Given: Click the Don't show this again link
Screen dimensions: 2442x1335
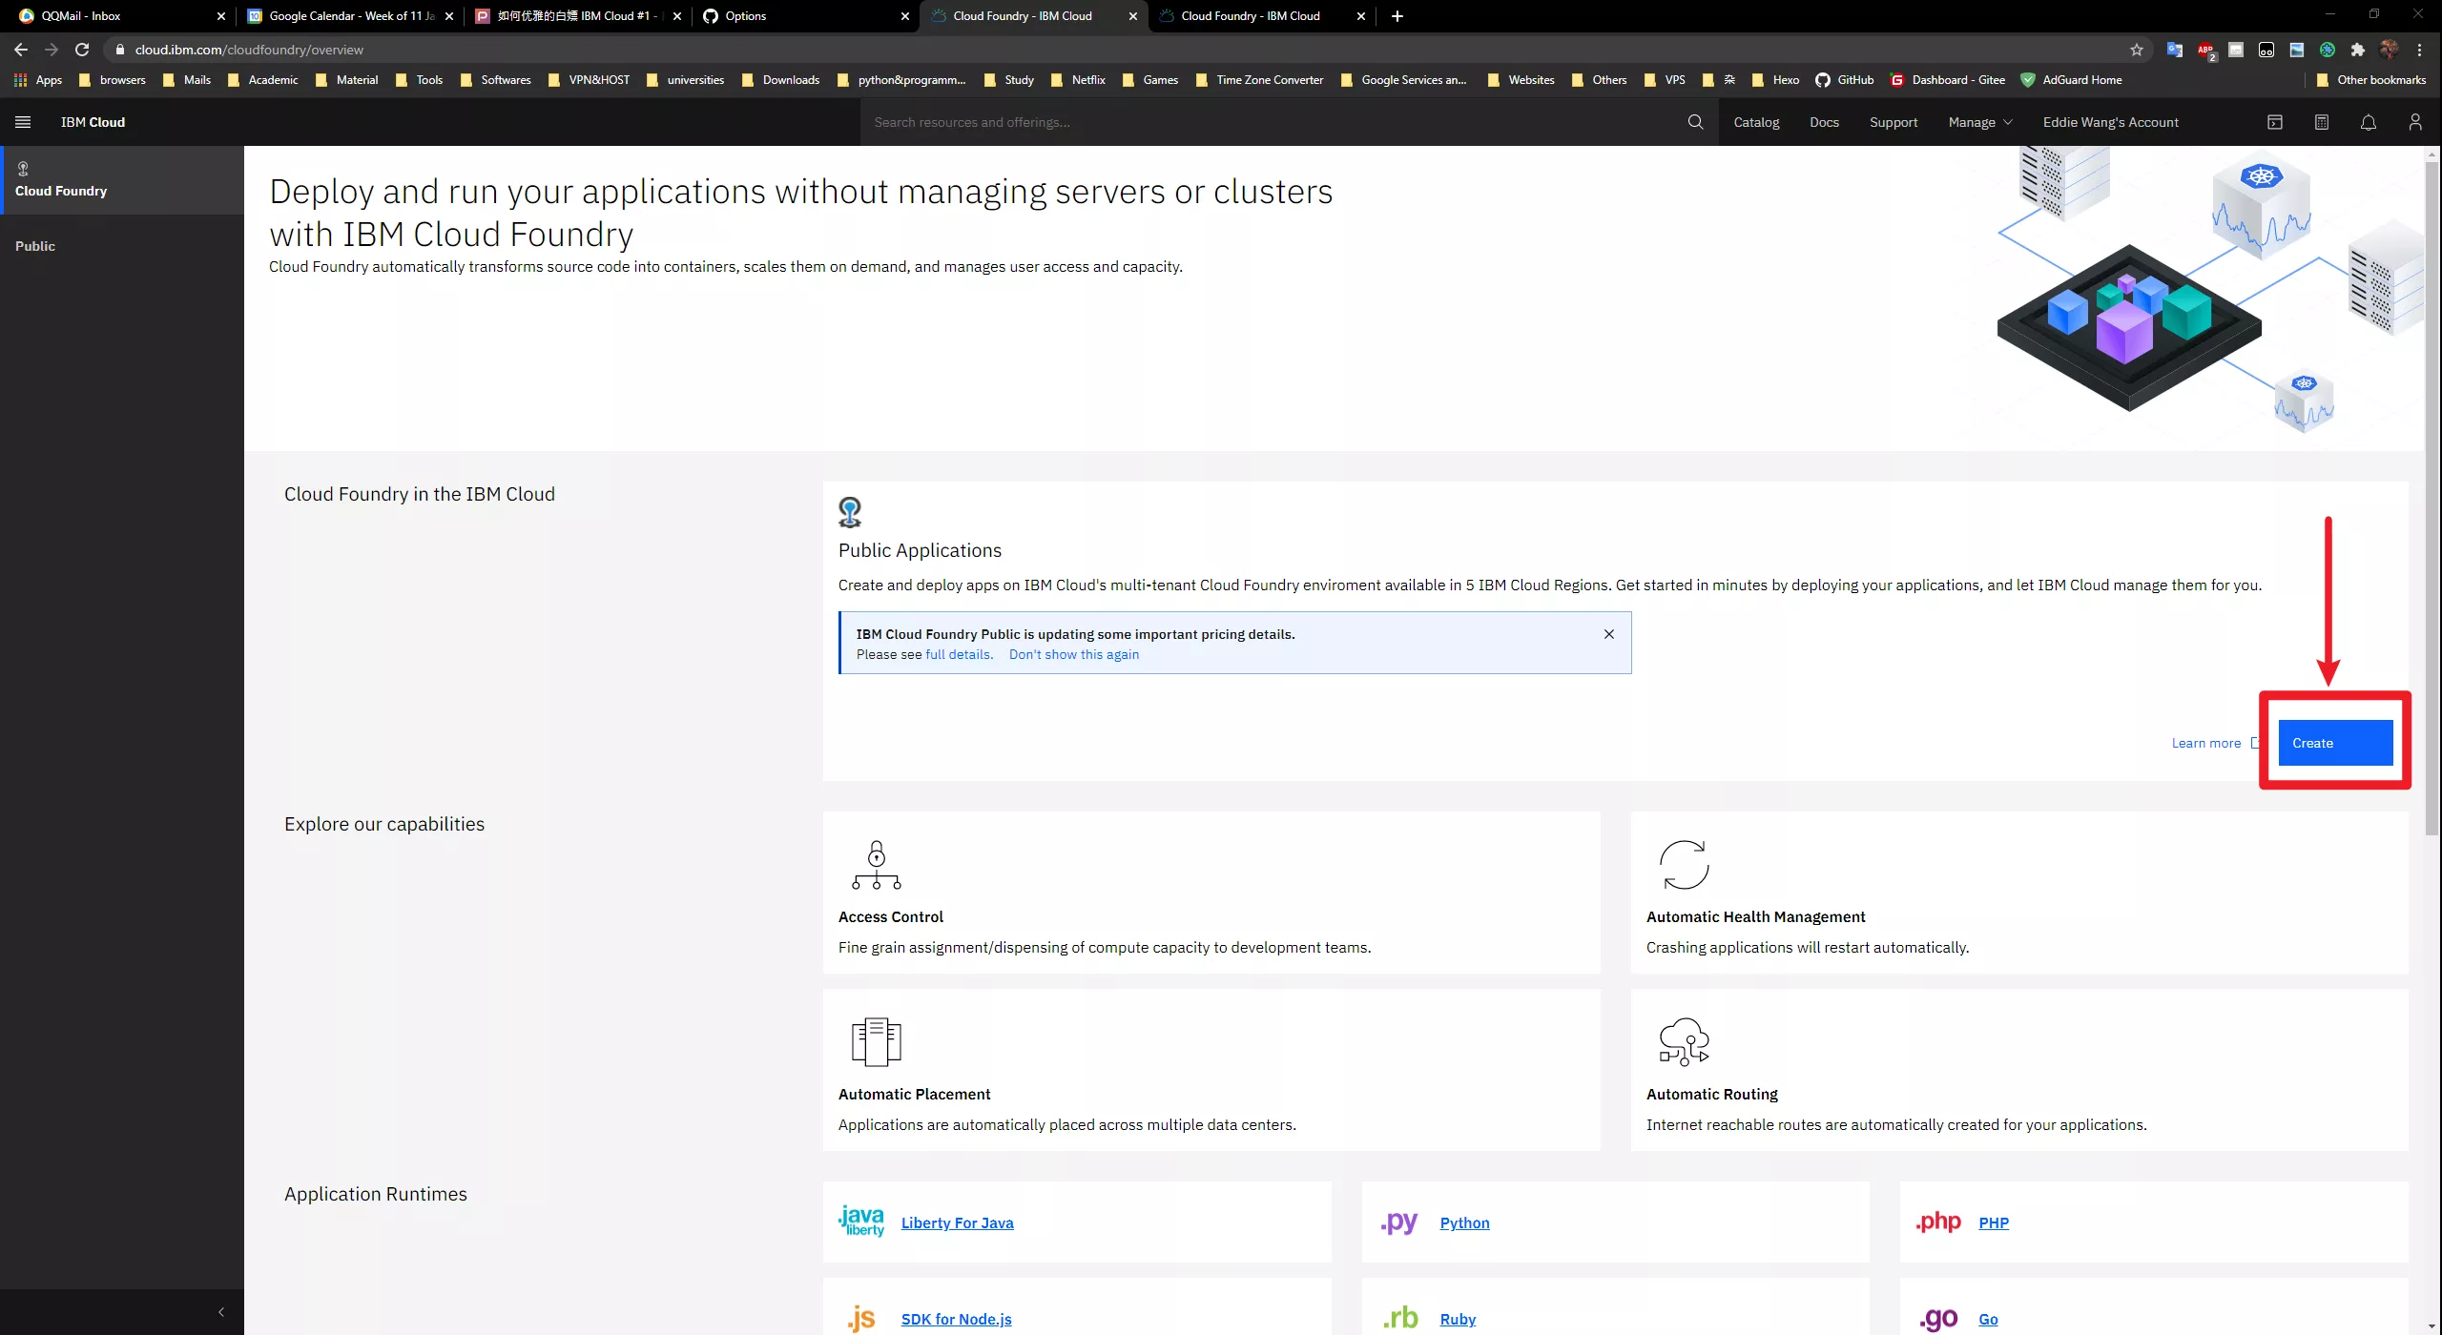Looking at the screenshot, I should point(1074,654).
